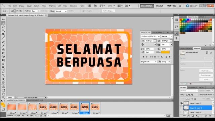Viewport: 215px width, 121px height.
Task: Open the Layer menu
Action: pyautogui.click(x=29, y=6)
